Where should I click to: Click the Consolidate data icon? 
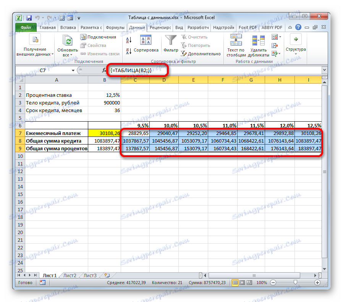click(275, 45)
